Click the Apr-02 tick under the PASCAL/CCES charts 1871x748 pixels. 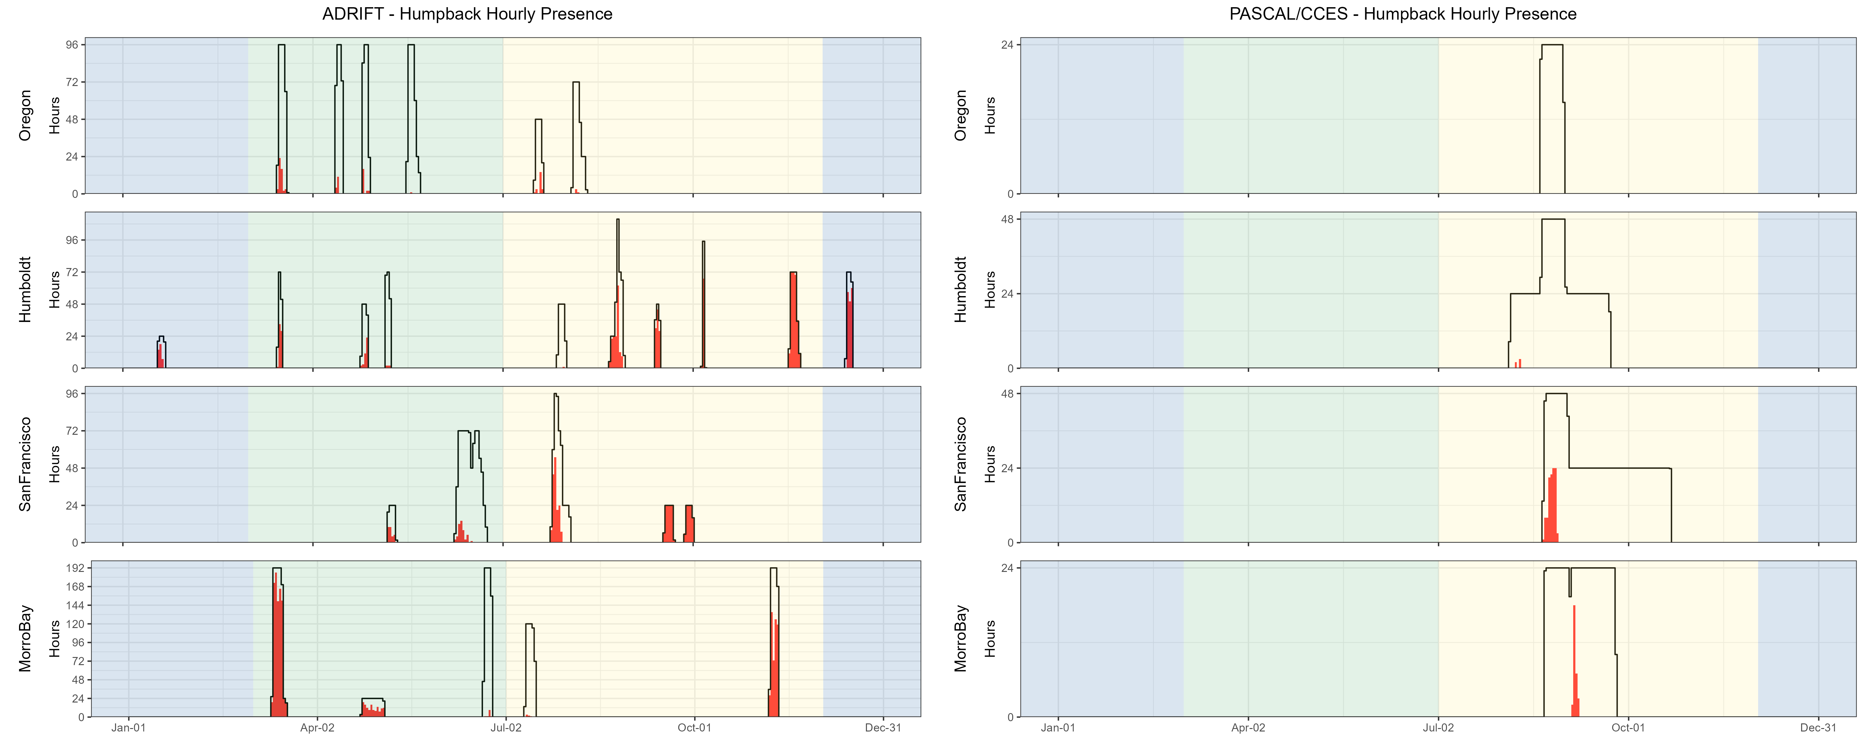coord(1249,728)
